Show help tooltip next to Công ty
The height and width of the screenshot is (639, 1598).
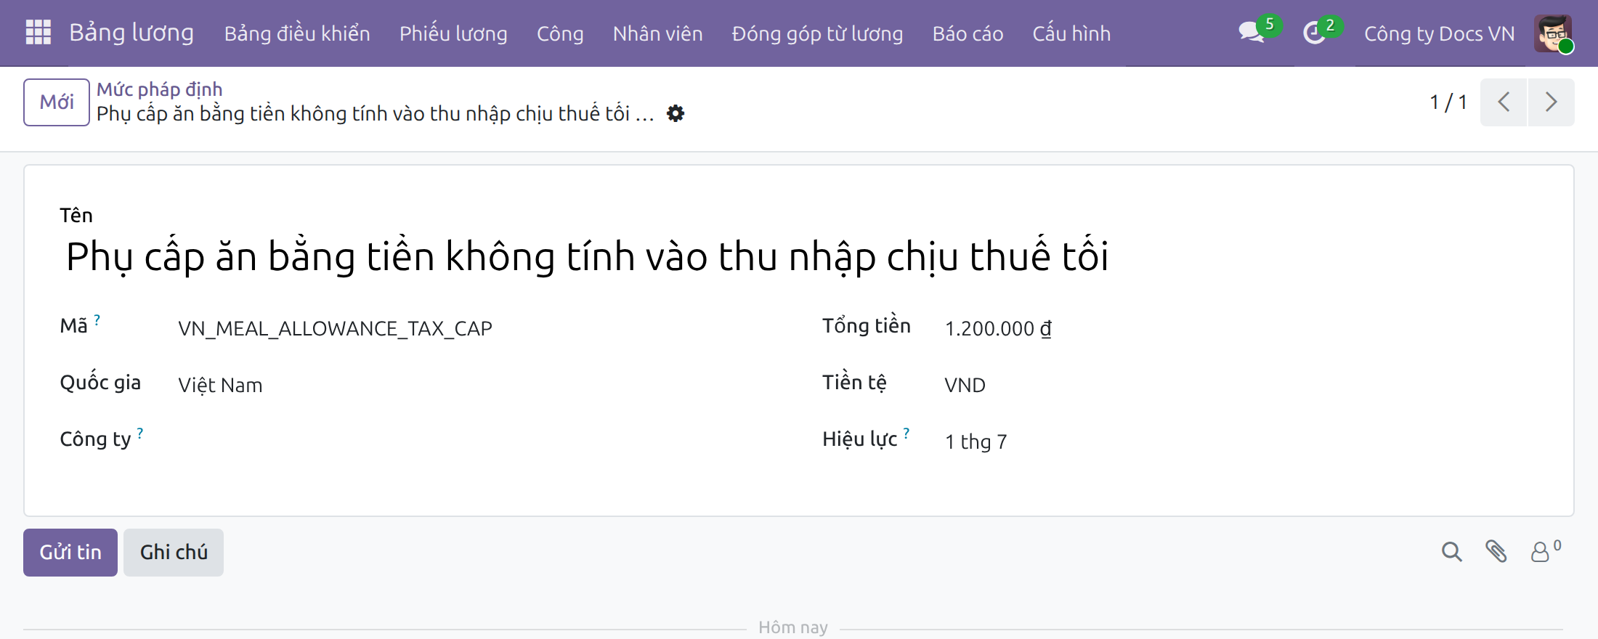pyautogui.click(x=140, y=434)
